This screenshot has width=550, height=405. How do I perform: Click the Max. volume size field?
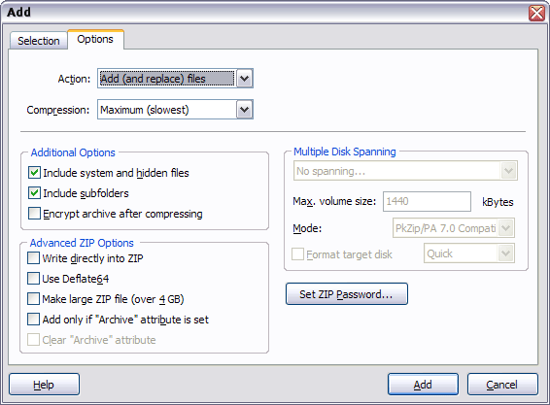pos(427,201)
